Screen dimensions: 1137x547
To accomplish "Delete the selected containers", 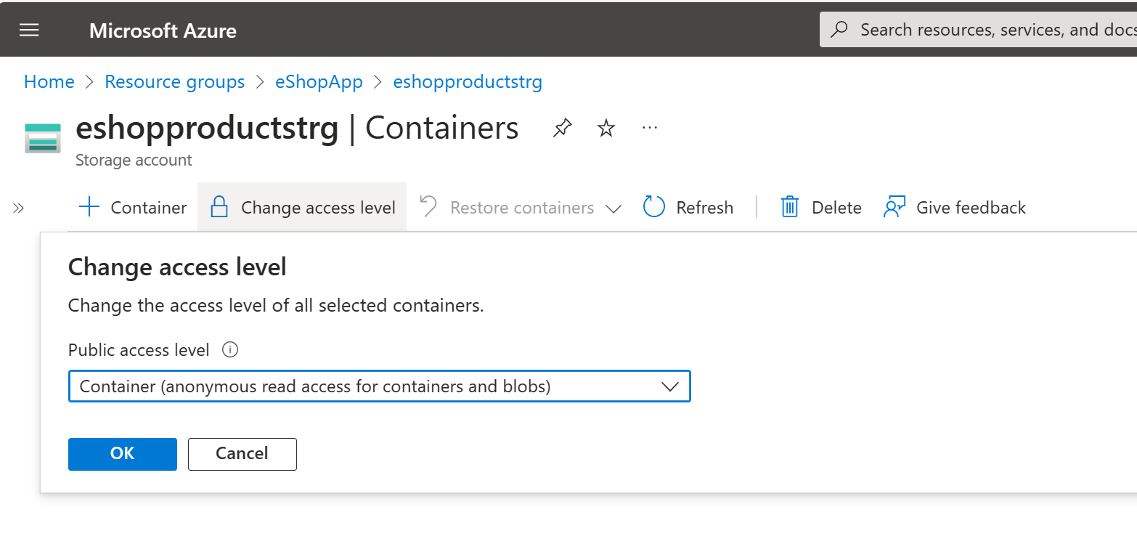I will (x=821, y=208).
